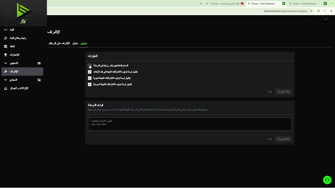Click the dashboard.kick.com address bar
This screenshot has width=335, height=188.
click(x=286, y=11)
